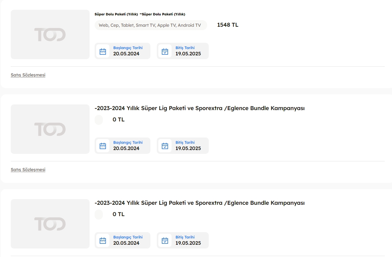
Task: Click the TOD logo thumbnail of Süper Dolu Paketi
Action: 50,34
